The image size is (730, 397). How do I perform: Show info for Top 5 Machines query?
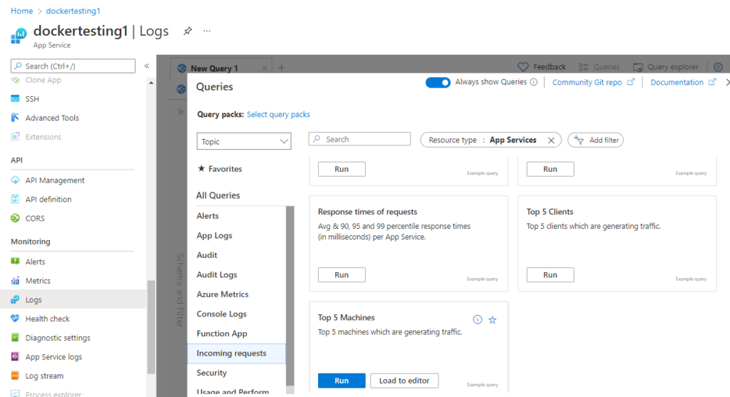coord(478,319)
